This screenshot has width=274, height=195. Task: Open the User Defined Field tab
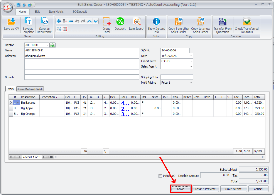point(30,89)
